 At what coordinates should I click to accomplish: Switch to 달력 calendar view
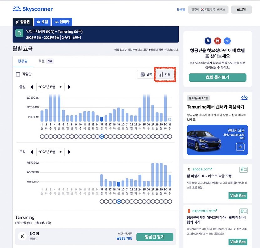146,74
